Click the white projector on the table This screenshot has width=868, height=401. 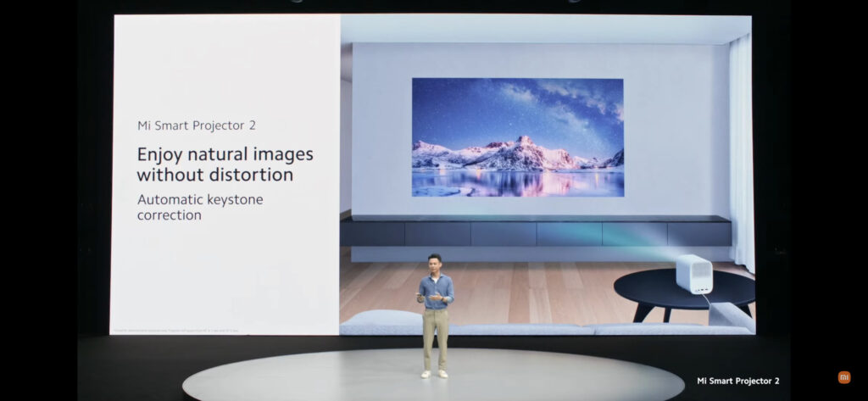(693, 274)
